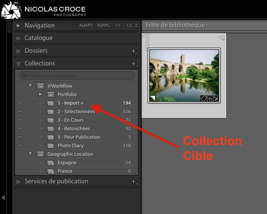The height and width of the screenshot is (214, 267).
Task: Expand the Portfolio collection set
Action: tap(40, 94)
